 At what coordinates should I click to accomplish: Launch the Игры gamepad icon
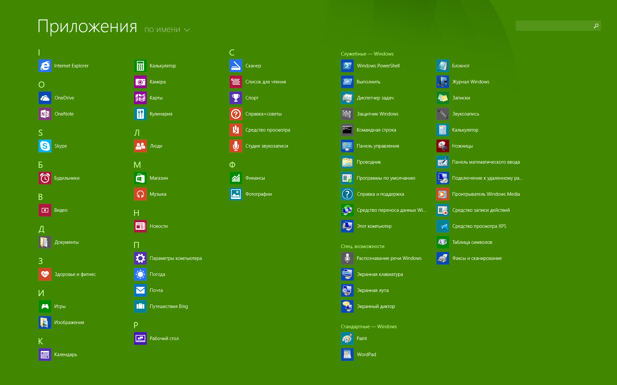click(x=45, y=306)
